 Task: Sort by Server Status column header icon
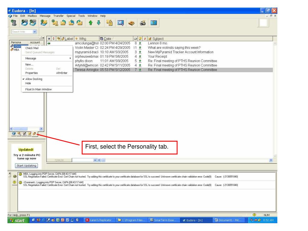click(140, 39)
